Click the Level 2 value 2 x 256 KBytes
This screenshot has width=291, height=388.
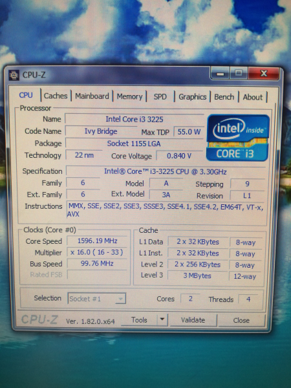point(197,264)
